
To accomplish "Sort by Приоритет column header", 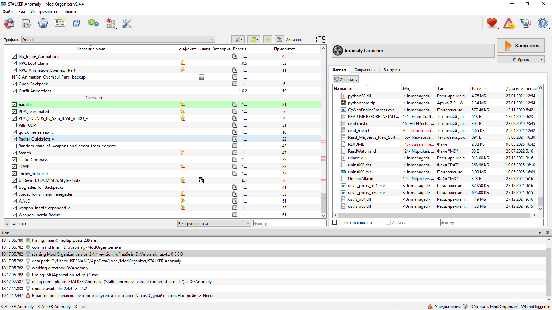I will (284, 49).
